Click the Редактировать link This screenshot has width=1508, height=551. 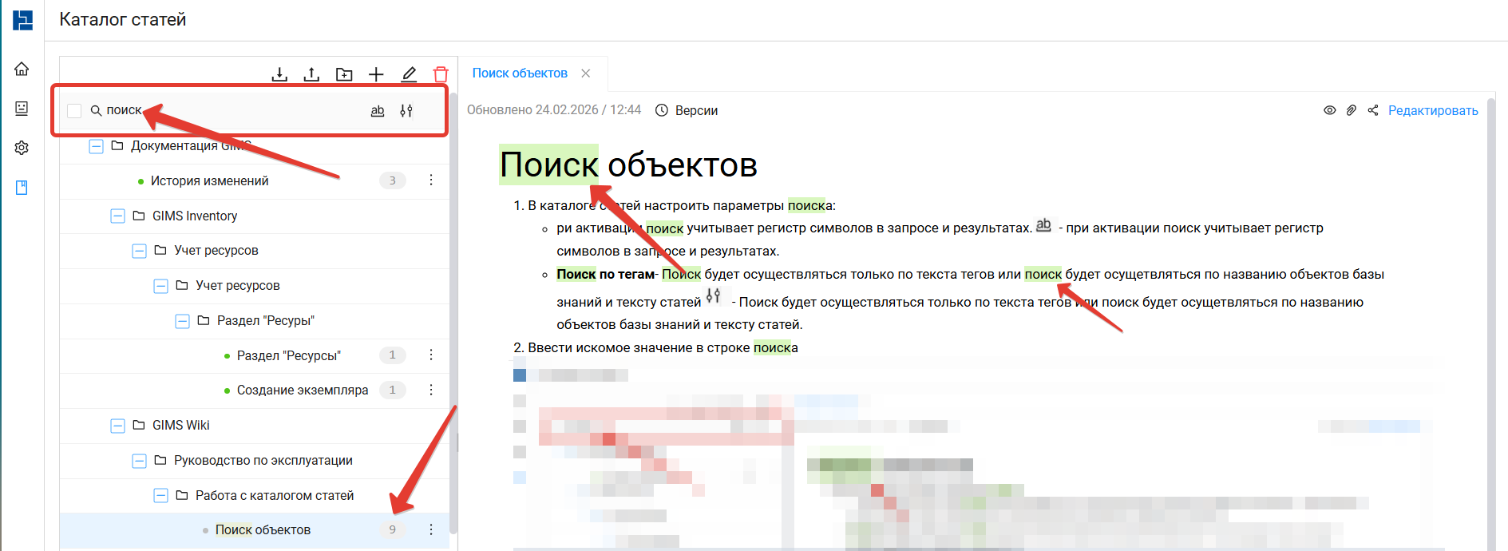point(1433,110)
